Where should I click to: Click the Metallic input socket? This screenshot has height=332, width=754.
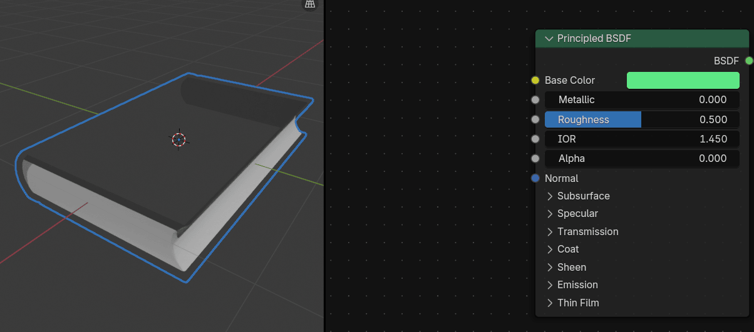coord(535,100)
